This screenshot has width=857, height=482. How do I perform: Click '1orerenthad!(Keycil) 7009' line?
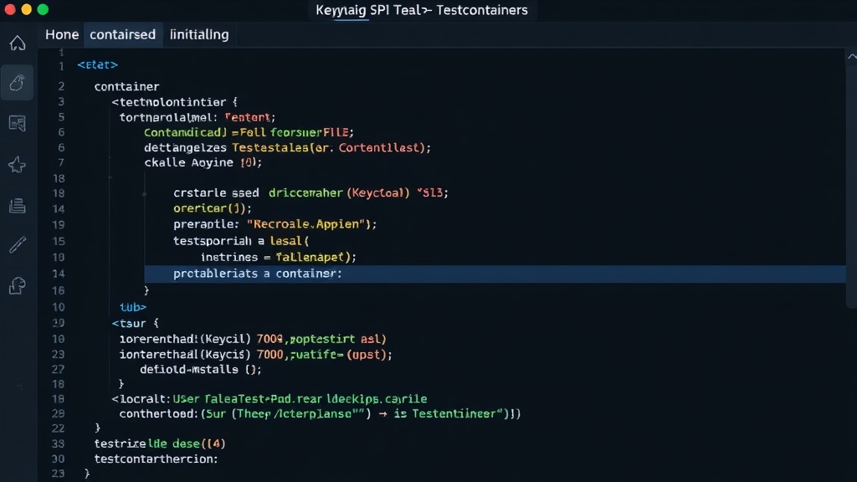coord(201,339)
